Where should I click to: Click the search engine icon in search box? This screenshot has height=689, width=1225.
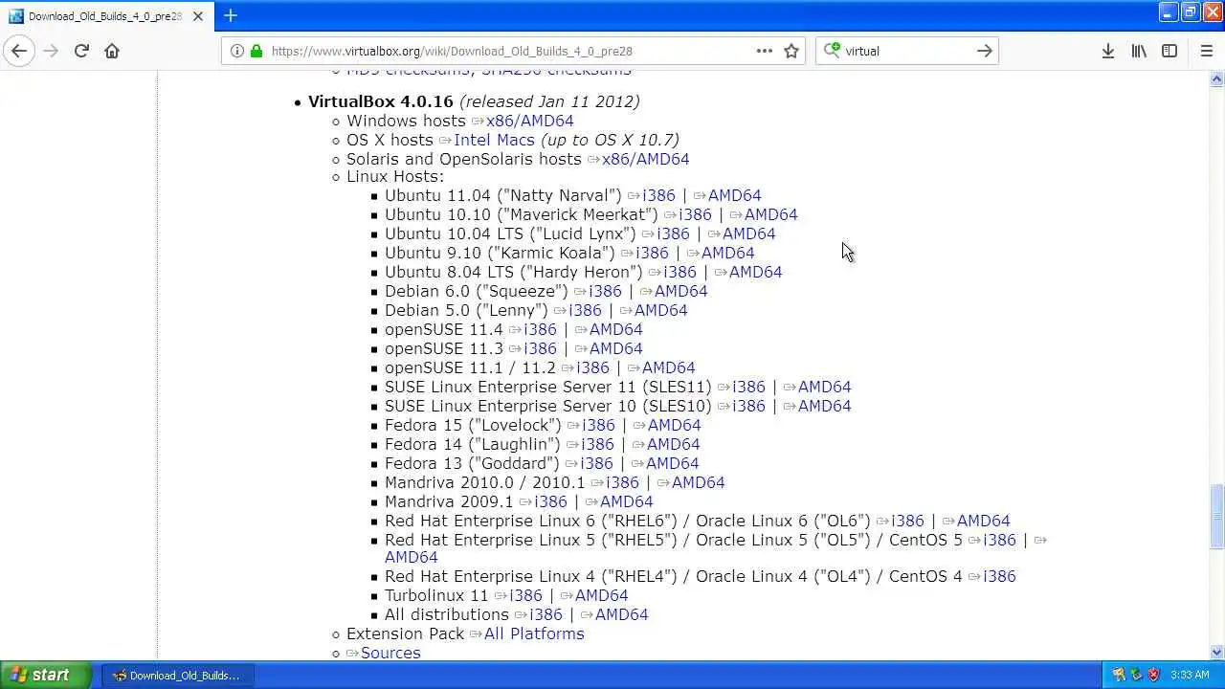coord(832,51)
